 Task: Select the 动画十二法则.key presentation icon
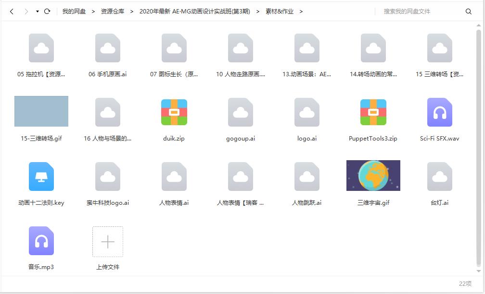41,176
